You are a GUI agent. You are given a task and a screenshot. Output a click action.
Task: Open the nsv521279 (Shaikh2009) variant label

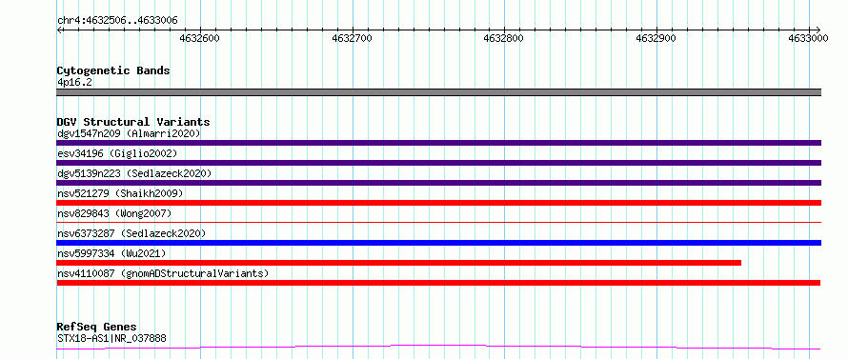pos(120,193)
